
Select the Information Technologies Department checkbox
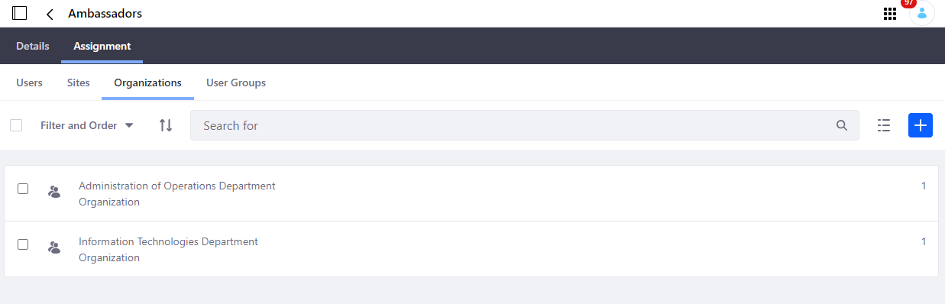pyautogui.click(x=23, y=244)
